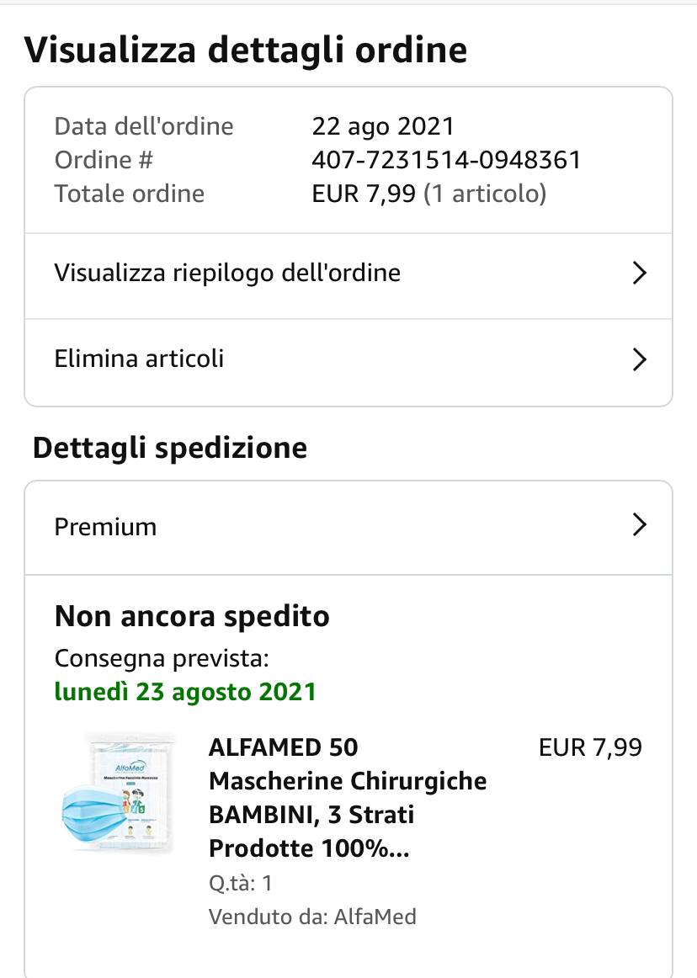Open Visualizza riepilogo dell'ordine
This screenshot has width=697, height=978.
[x=227, y=274]
